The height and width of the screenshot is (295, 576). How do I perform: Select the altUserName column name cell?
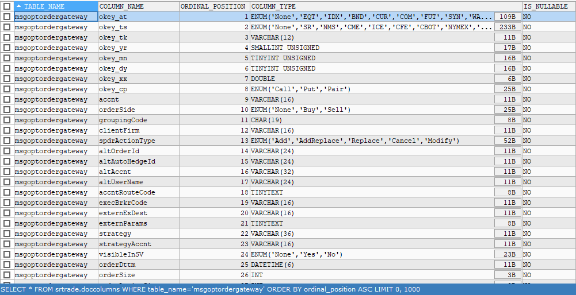tap(137, 182)
